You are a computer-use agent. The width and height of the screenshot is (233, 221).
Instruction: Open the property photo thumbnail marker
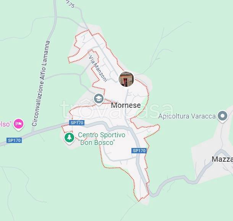click(x=126, y=79)
